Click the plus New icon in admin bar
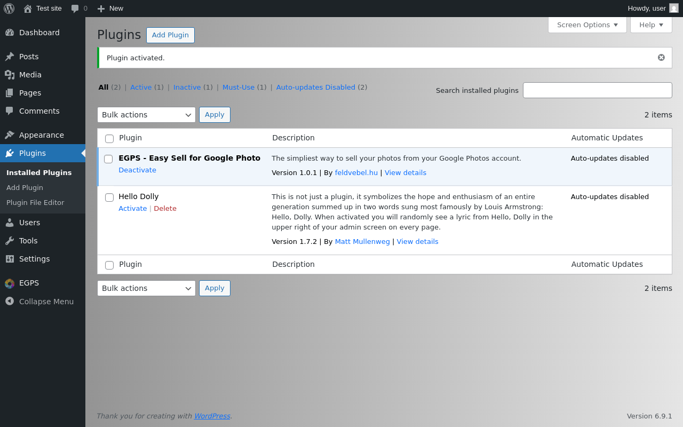Screen dimensions: 683x427 click(x=101, y=9)
